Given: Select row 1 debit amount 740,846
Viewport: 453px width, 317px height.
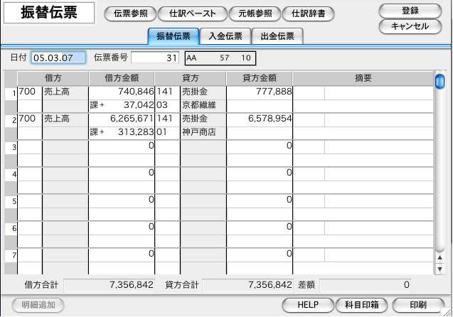Looking at the screenshot, I should pyautogui.click(x=121, y=92).
